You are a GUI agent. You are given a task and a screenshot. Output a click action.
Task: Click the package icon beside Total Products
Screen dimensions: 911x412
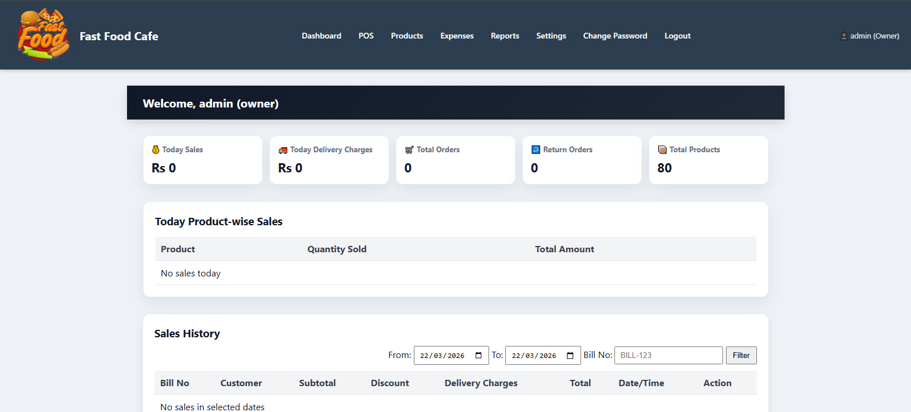pos(662,149)
